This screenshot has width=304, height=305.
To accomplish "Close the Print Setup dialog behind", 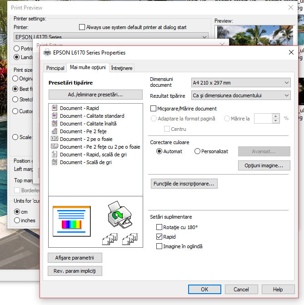I will (x=222, y=45).
